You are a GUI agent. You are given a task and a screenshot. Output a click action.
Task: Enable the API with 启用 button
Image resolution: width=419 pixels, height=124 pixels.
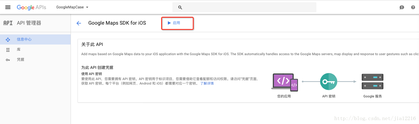tap(174, 23)
